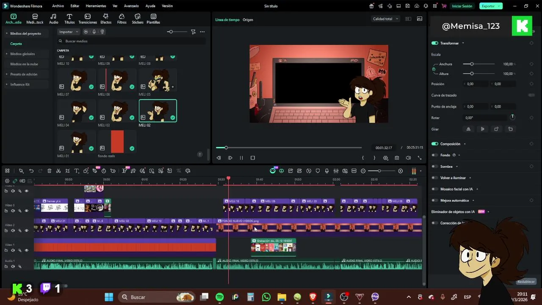Select the text tool in timeline toolbar

(x=77, y=171)
